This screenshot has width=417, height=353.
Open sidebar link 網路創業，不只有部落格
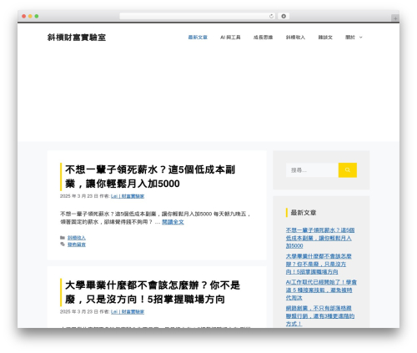pyautogui.click(x=320, y=315)
